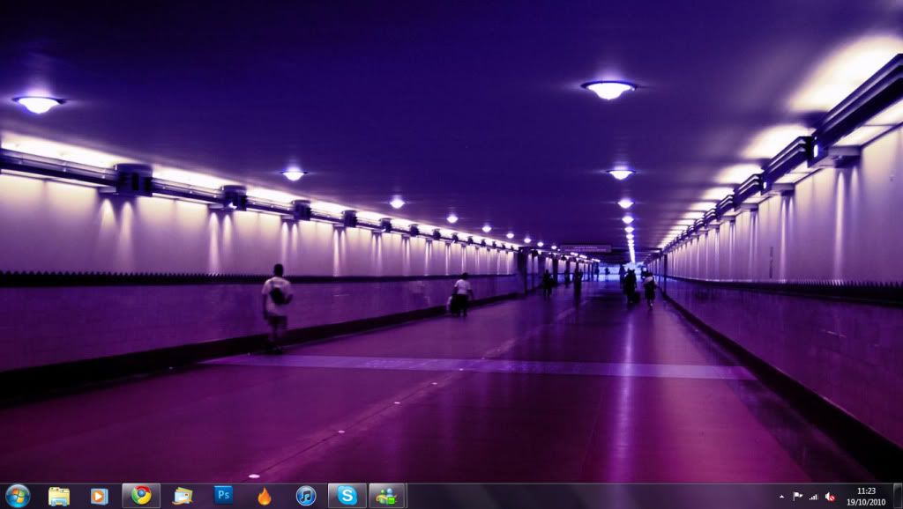Launch Adobe Photoshop from the taskbar

(223, 495)
